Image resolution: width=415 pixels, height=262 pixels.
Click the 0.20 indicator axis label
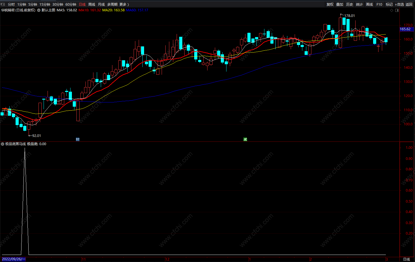click(x=409, y=233)
